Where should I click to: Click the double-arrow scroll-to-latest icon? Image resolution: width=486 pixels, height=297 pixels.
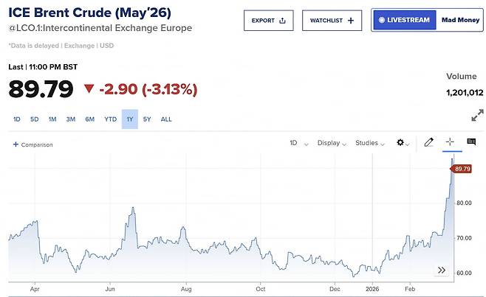442,270
